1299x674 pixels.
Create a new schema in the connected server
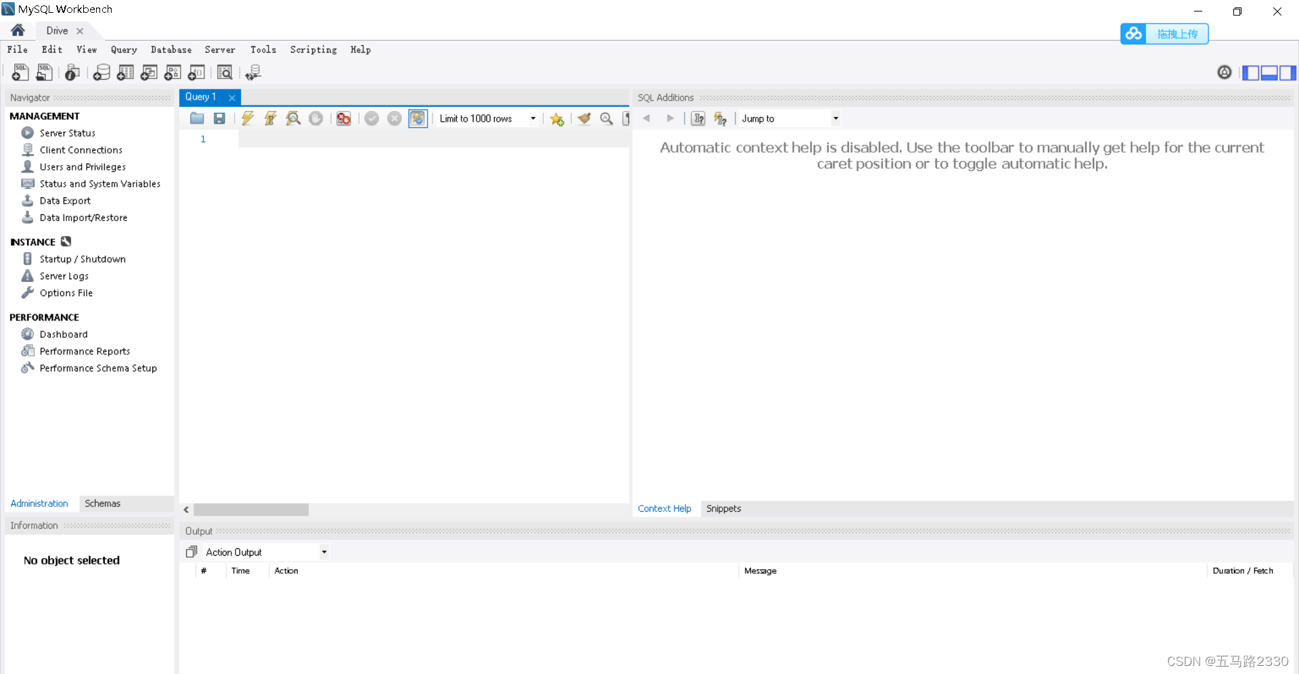click(101, 72)
